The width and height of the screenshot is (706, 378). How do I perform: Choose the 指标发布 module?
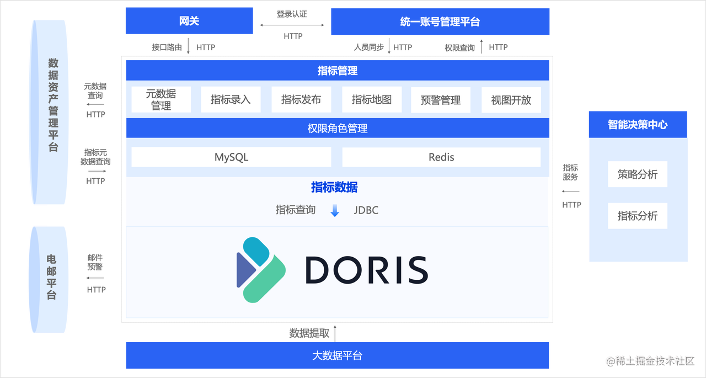[x=301, y=99]
